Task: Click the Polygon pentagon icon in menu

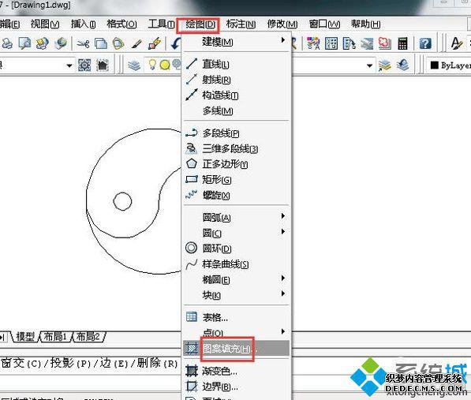Action: click(x=192, y=163)
